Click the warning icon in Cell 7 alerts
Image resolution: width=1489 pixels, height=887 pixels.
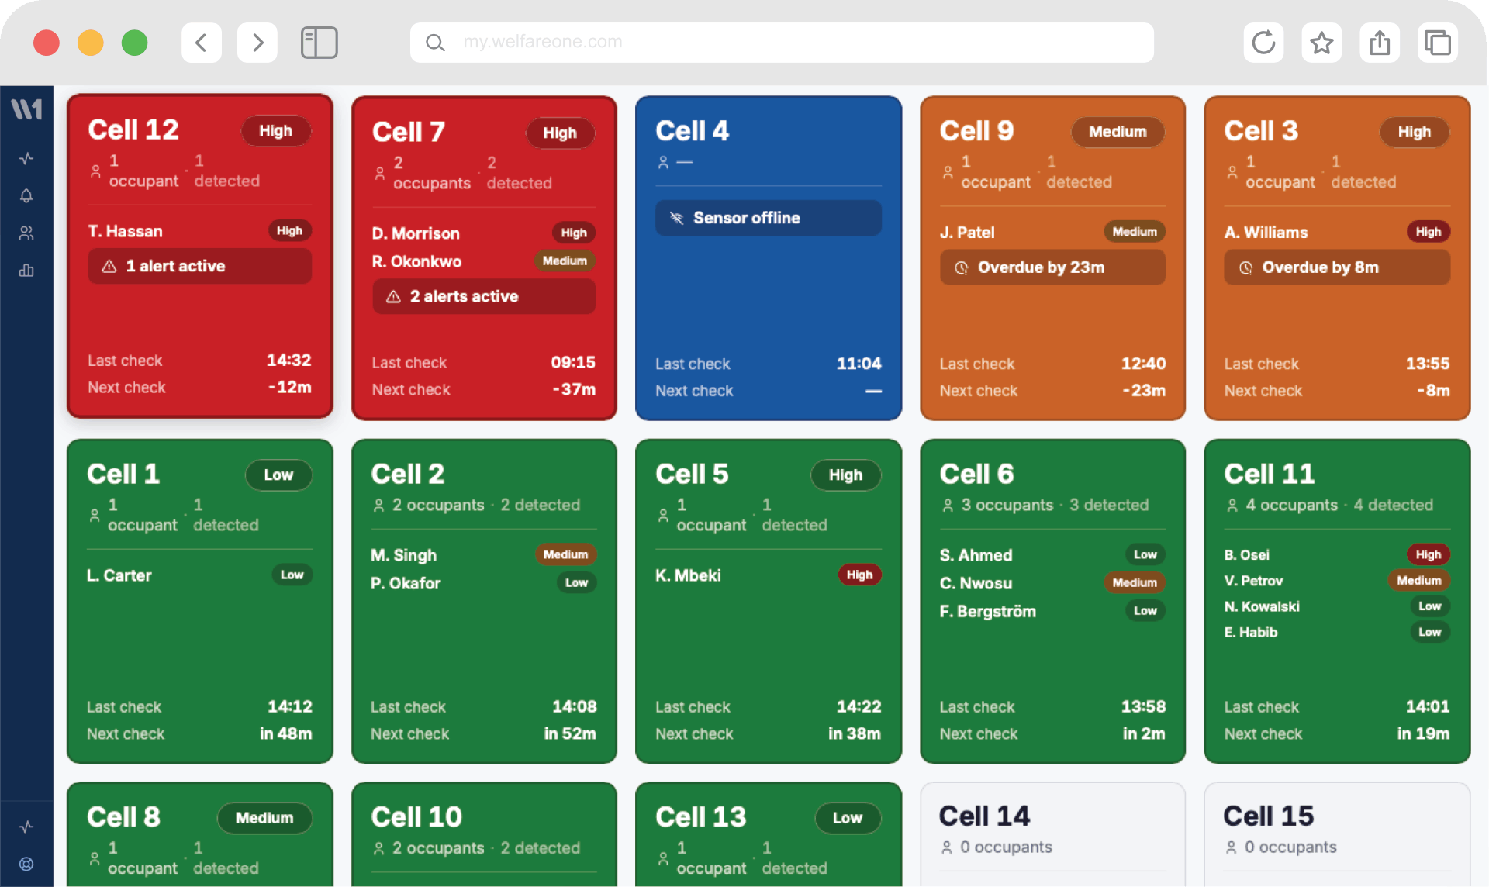click(x=393, y=297)
